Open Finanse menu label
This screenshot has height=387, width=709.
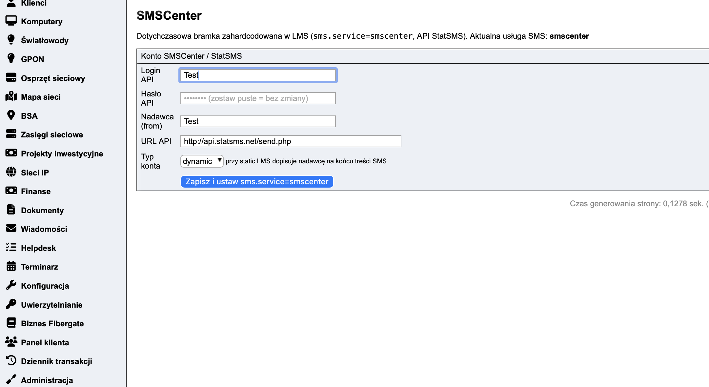pos(36,191)
